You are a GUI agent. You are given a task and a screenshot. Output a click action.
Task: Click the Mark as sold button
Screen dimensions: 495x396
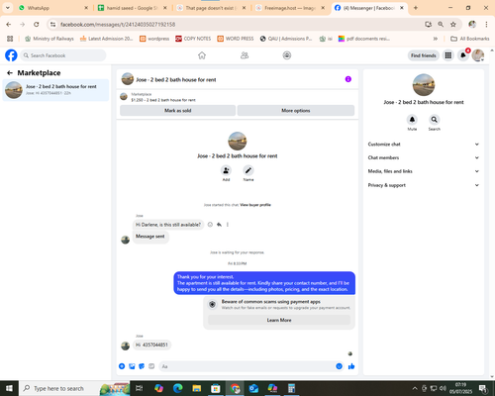coord(177,111)
